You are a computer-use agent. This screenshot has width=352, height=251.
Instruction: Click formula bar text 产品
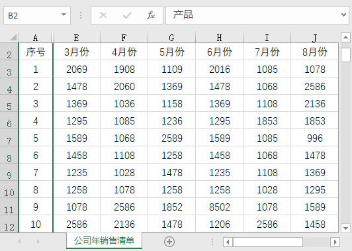pyautogui.click(x=183, y=15)
